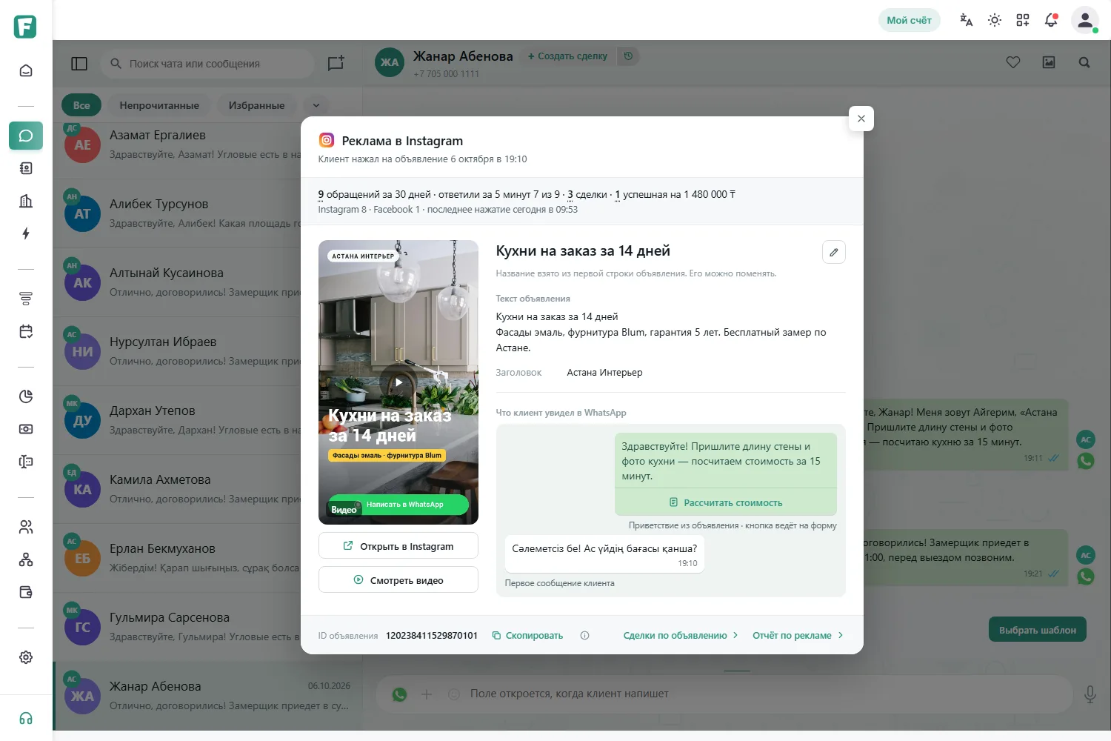Edit the ad title with the pencil icon
This screenshot has height=741, width=1111.
(834, 252)
